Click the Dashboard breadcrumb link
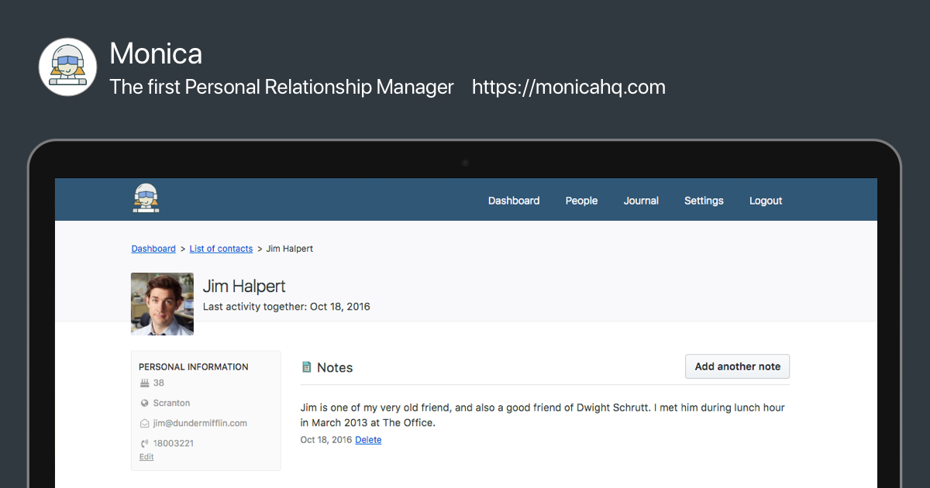Viewport: 930px width, 488px height. click(153, 249)
